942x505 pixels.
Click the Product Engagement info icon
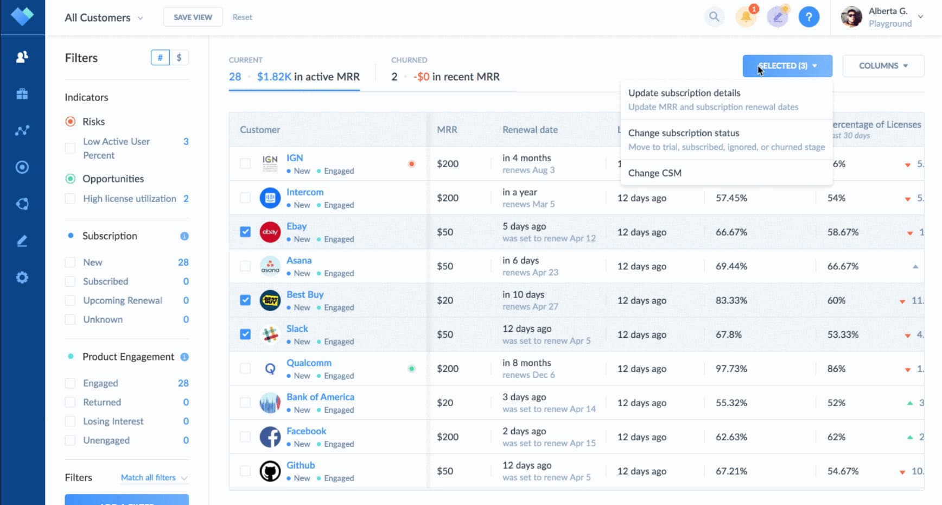tap(184, 357)
